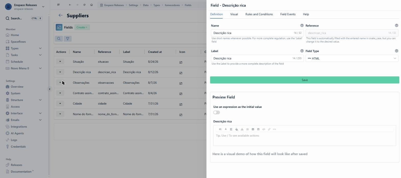Click the Name input field
401x178 pixels.
click(257, 33)
